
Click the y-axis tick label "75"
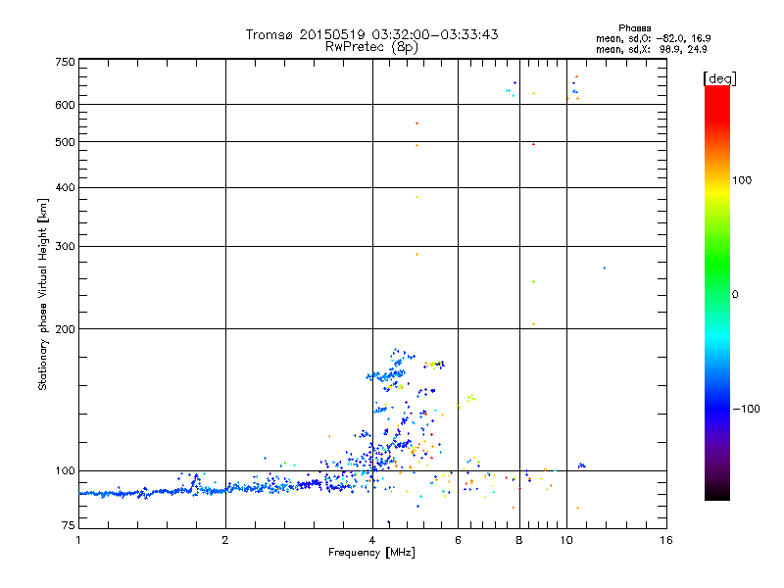69,525
